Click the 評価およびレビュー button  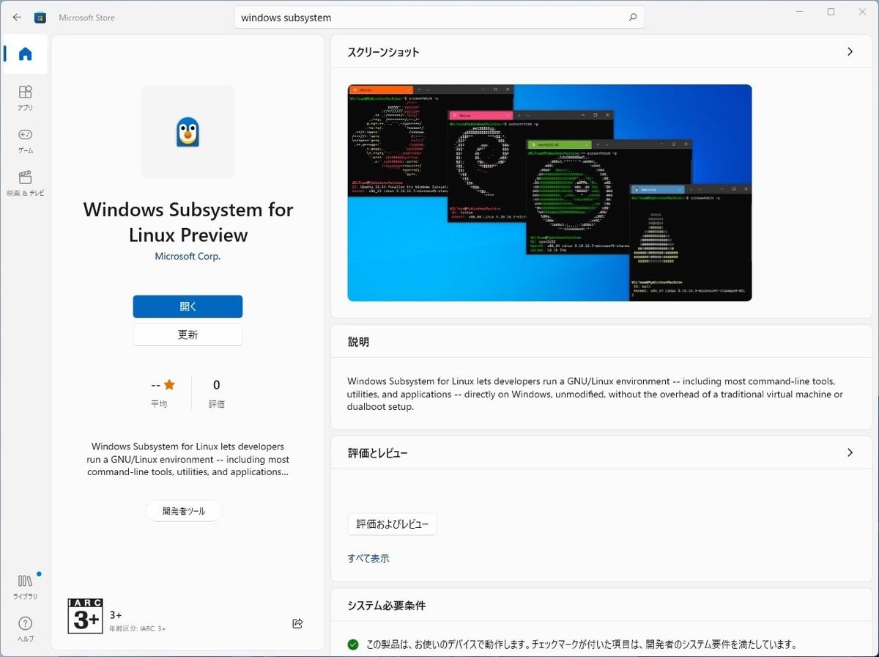(392, 524)
